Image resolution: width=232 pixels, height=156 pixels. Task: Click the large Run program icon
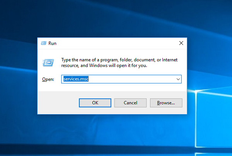tap(48, 62)
